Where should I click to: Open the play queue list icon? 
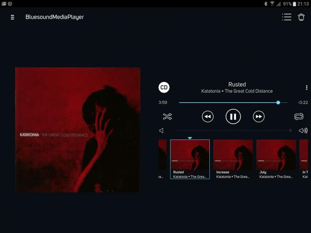point(287,17)
